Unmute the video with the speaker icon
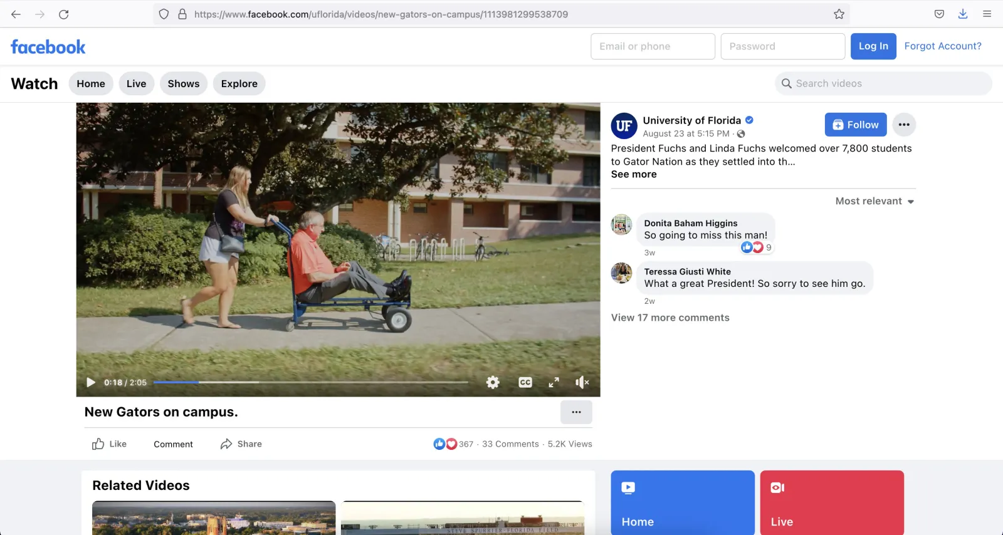1003x535 pixels. pyautogui.click(x=582, y=382)
